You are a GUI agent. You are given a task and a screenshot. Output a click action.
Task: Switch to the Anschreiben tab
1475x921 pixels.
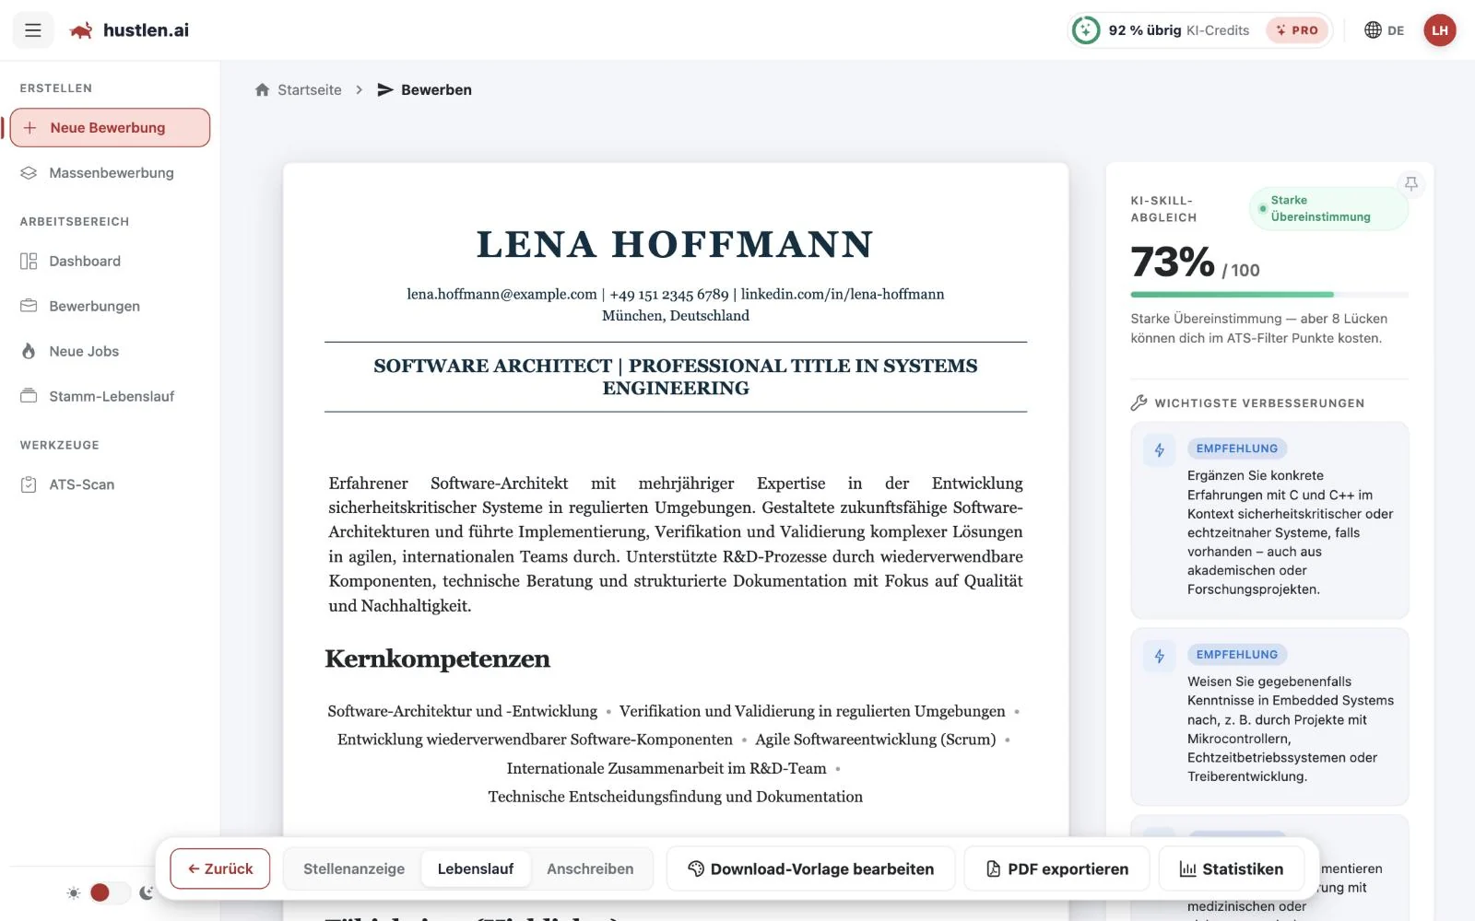pos(590,869)
